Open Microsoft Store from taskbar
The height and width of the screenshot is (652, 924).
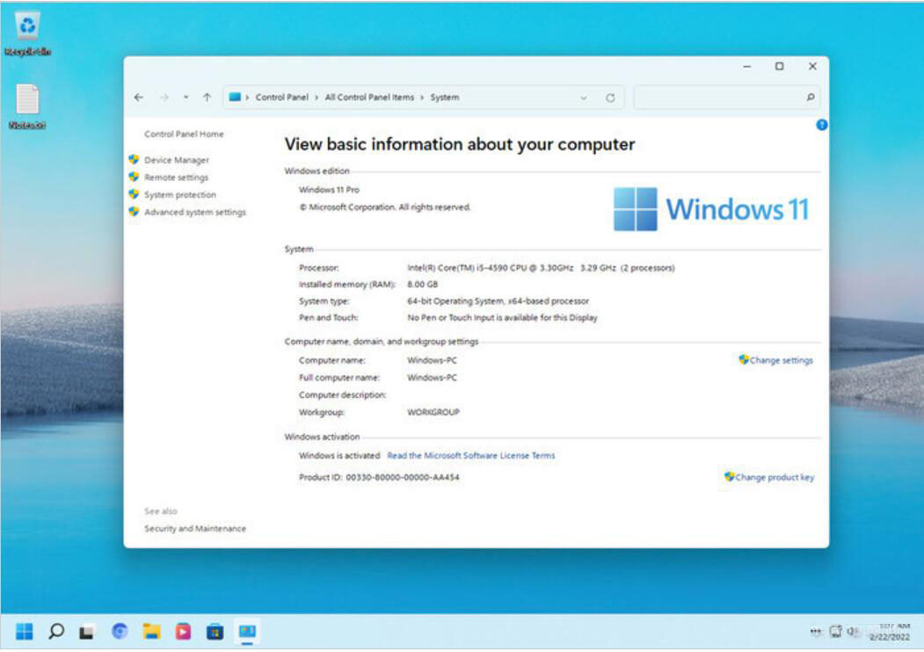(x=215, y=632)
